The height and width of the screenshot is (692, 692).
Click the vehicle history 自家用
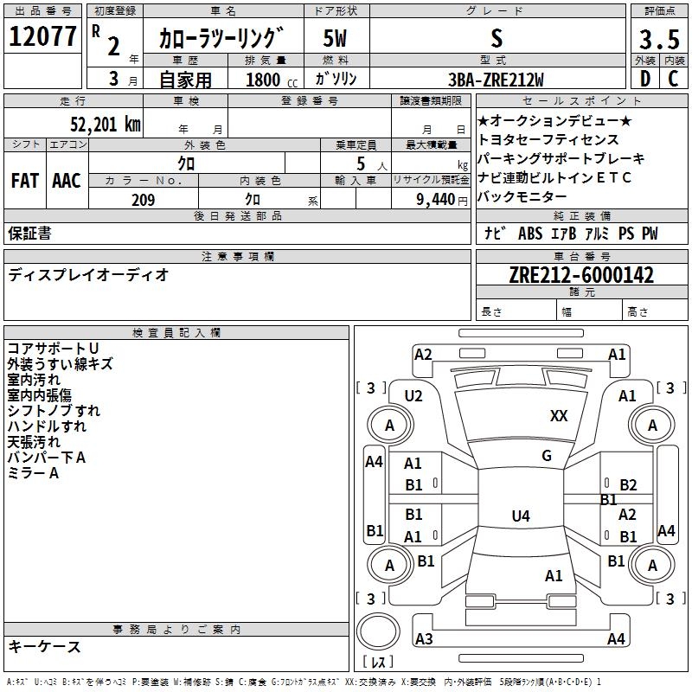(185, 80)
